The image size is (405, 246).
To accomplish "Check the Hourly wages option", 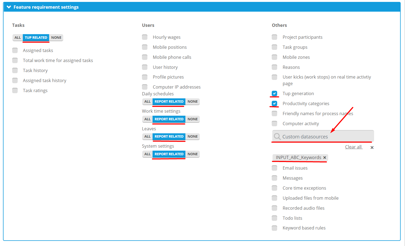I will pyautogui.click(x=145, y=37).
